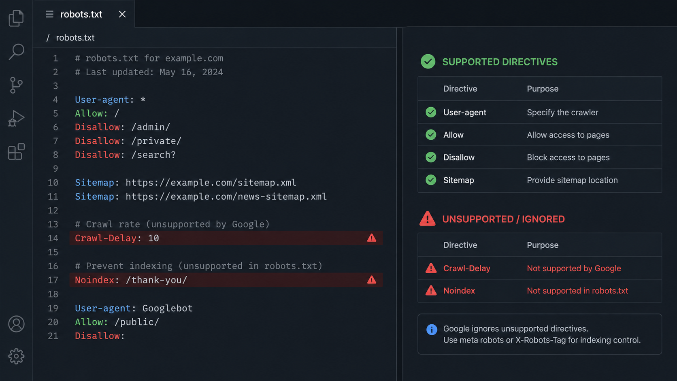The width and height of the screenshot is (677, 381).
Task: Click 'Noindex' in the unsupported table
Action: pos(459,291)
